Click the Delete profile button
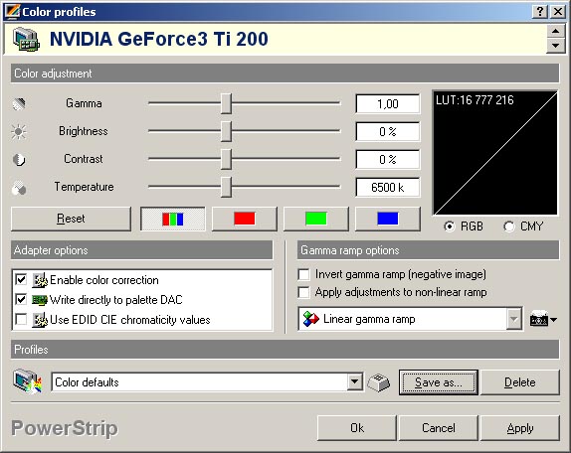The width and height of the screenshot is (571, 453). [520, 382]
